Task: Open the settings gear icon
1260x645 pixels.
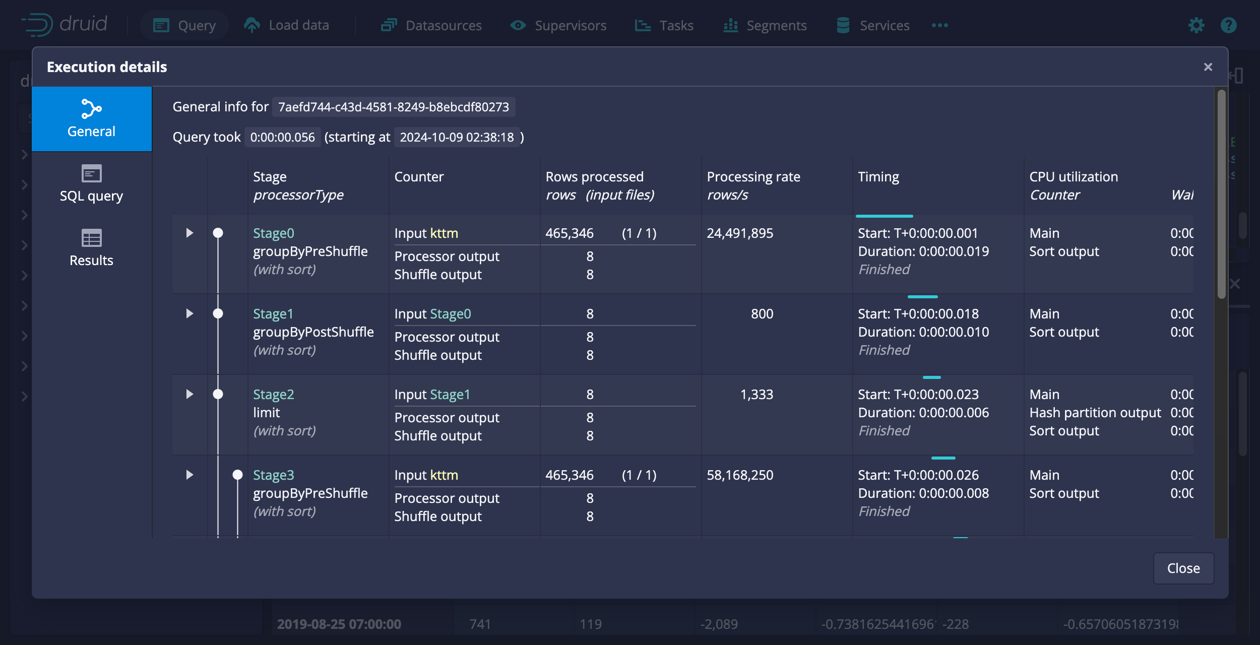Action: [x=1196, y=25]
